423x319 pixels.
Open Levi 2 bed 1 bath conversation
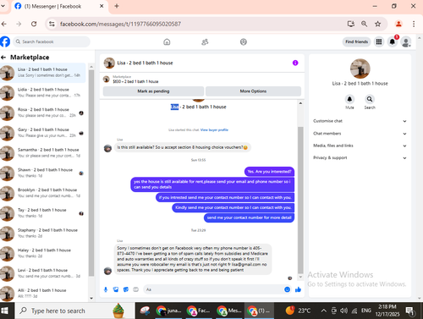pyautogui.click(x=43, y=273)
